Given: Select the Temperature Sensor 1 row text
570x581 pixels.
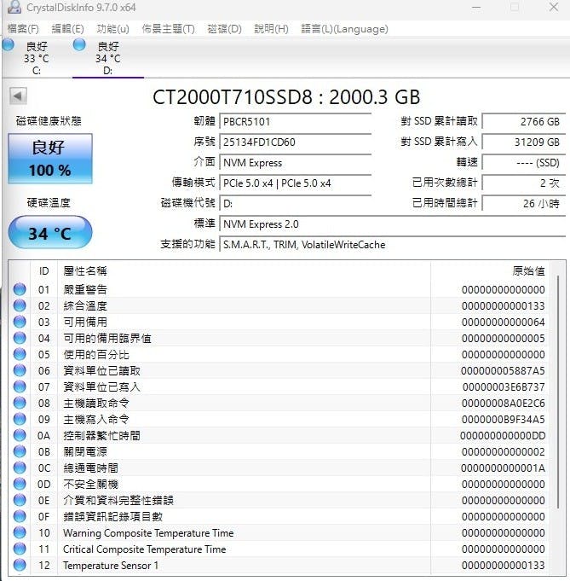Looking at the screenshot, I should pos(111,565).
